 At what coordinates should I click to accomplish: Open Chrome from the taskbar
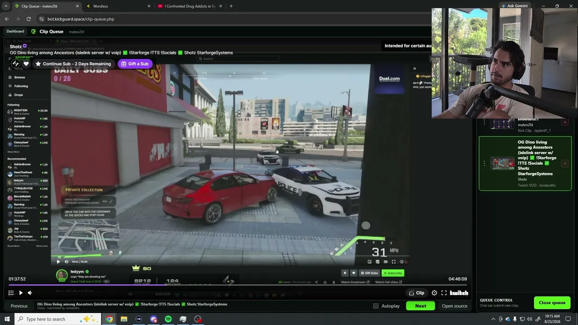point(109,319)
